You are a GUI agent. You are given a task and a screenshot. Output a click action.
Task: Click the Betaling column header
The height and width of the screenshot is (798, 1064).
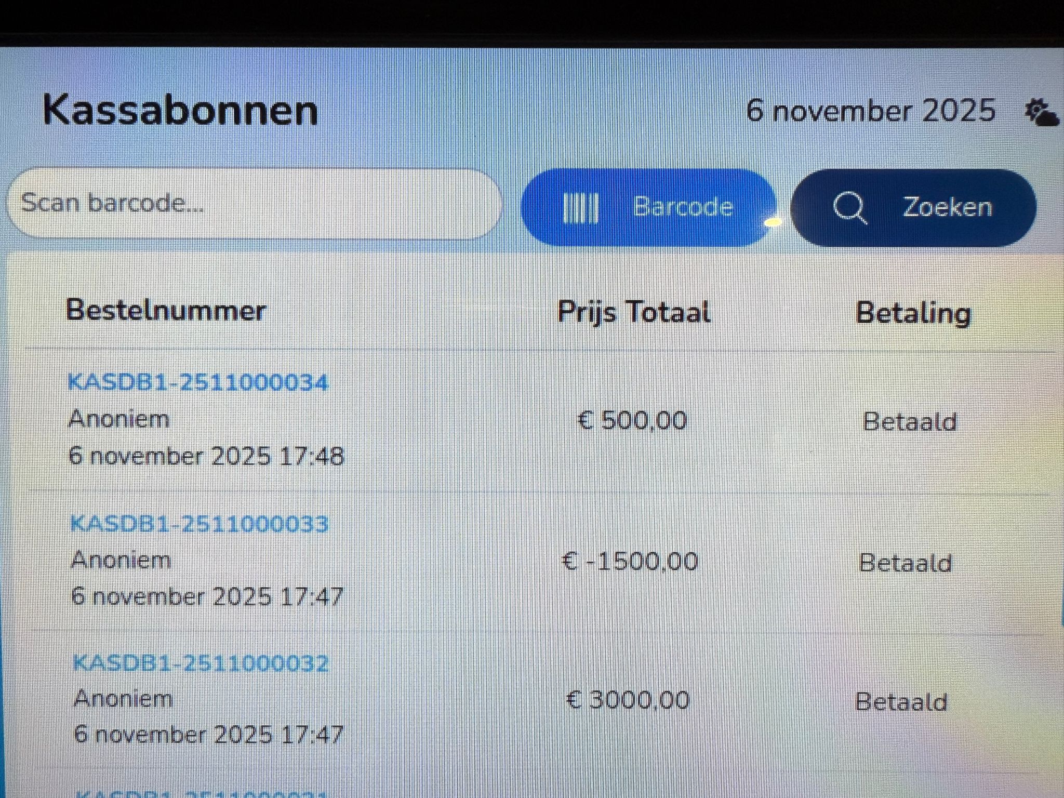pos(913,313)
